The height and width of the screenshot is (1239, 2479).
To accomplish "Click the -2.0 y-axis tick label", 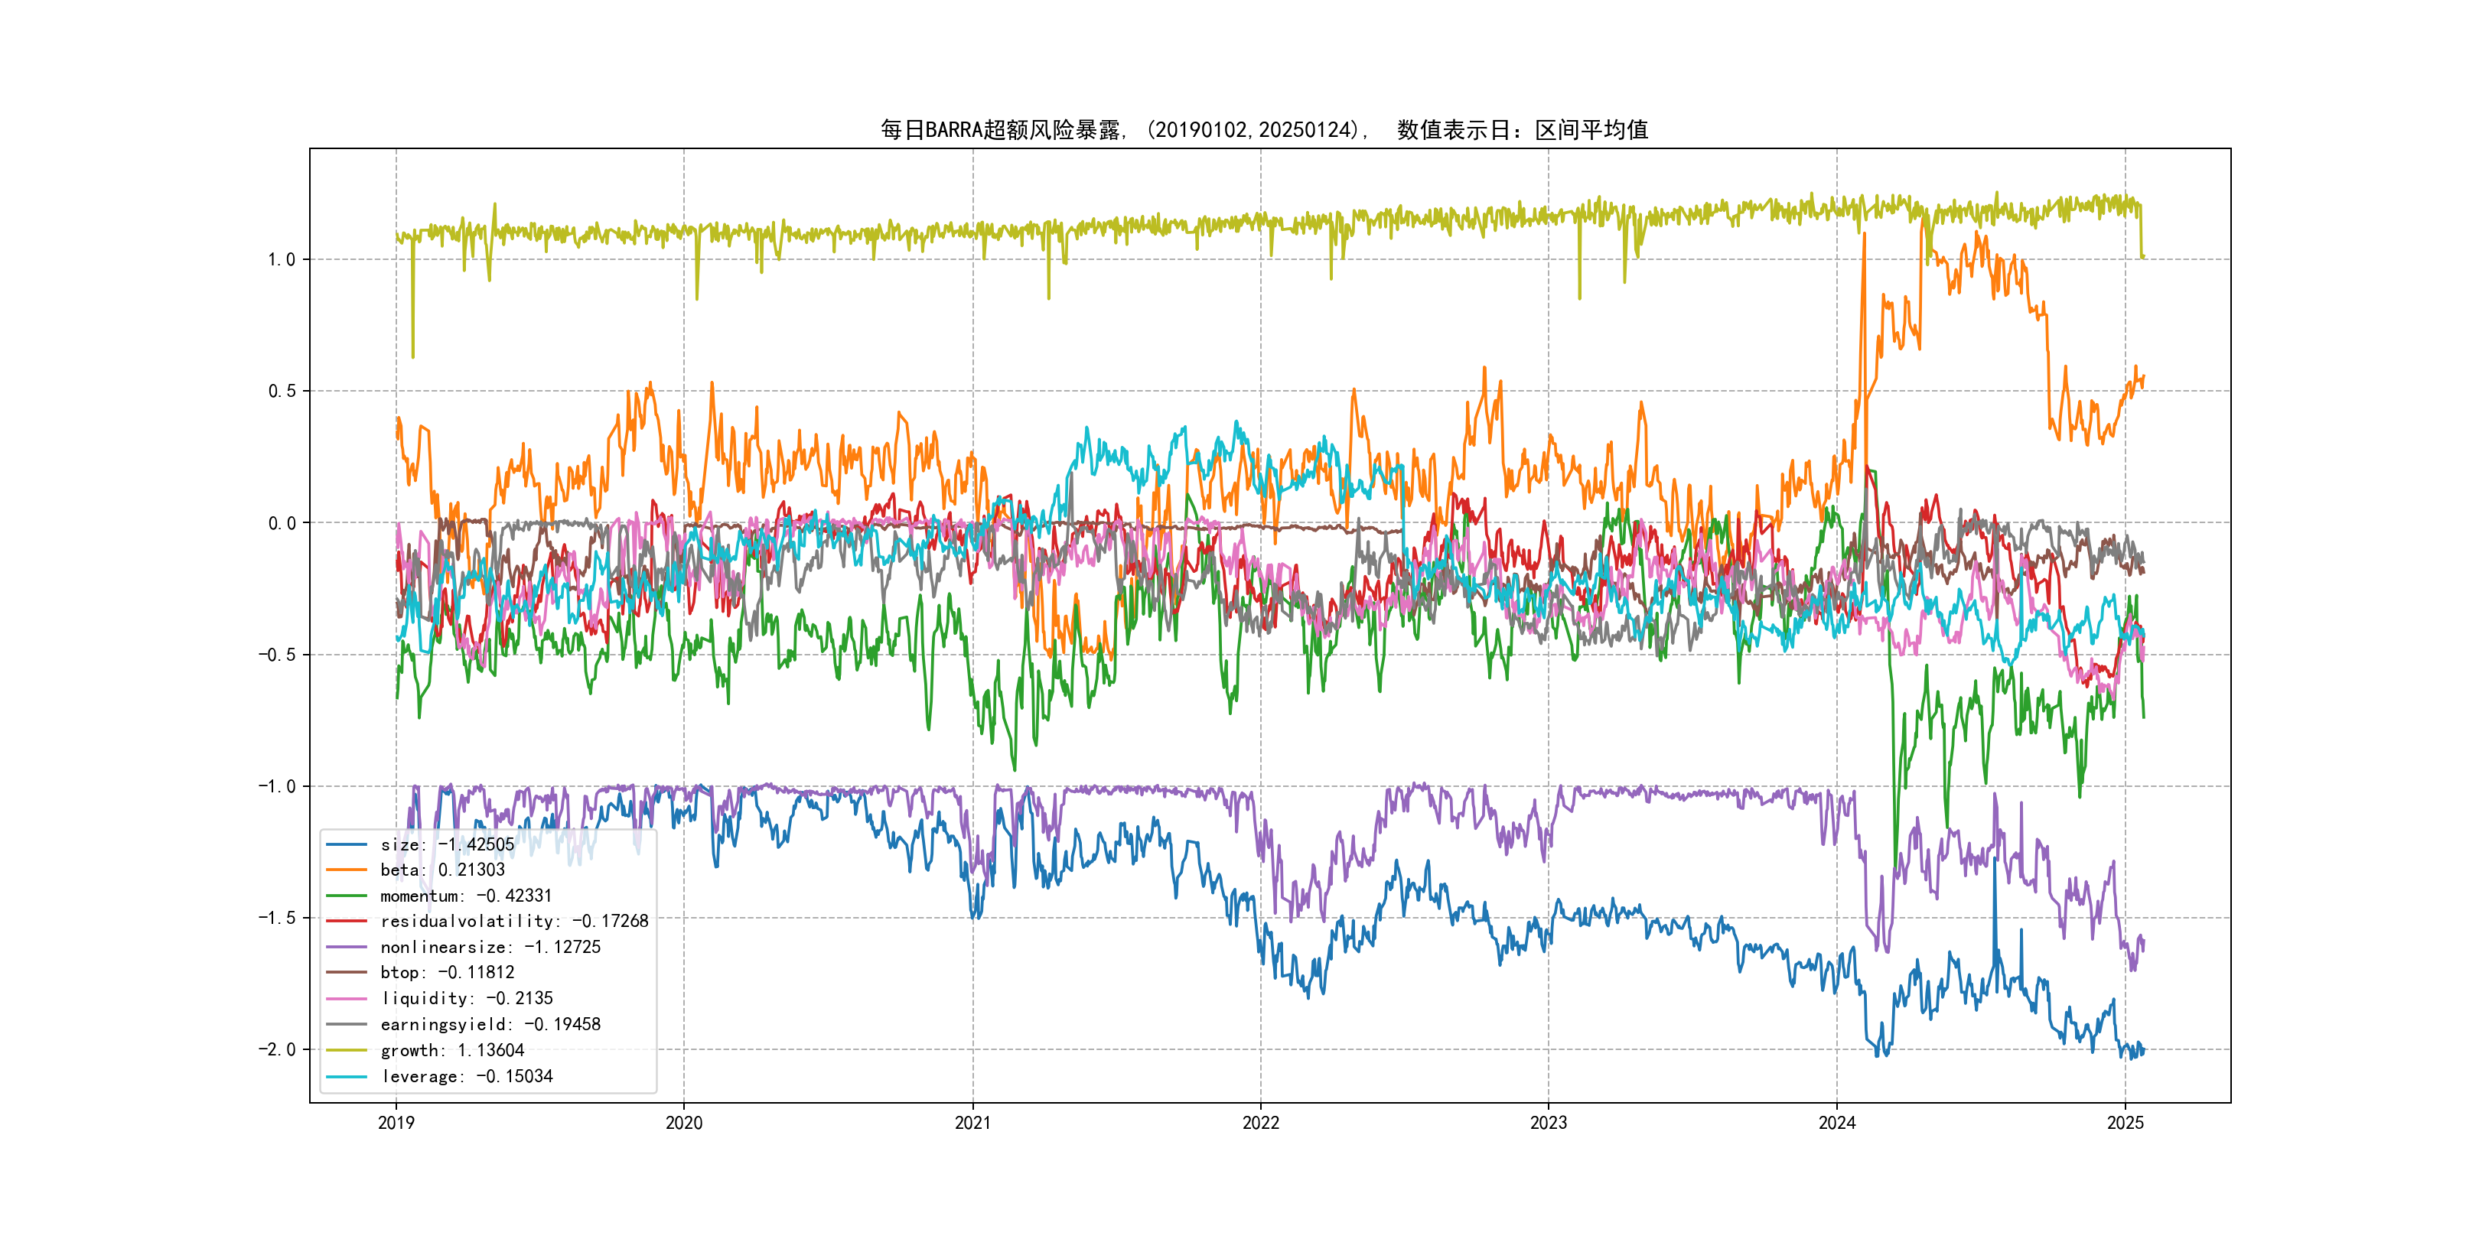I will click(276, 1049).
